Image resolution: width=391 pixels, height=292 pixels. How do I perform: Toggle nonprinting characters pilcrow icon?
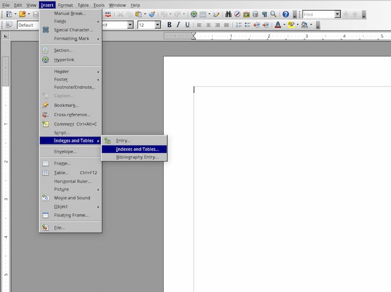click(264, 14)
